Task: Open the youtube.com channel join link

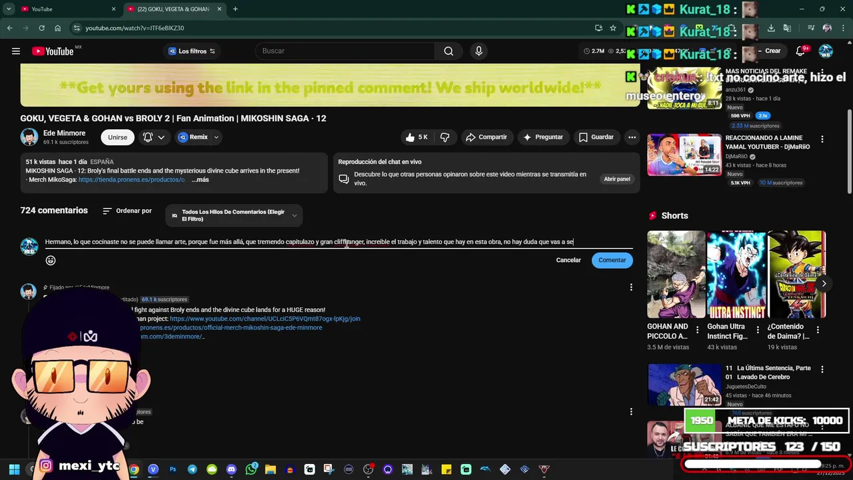Action: pos(265,319)
